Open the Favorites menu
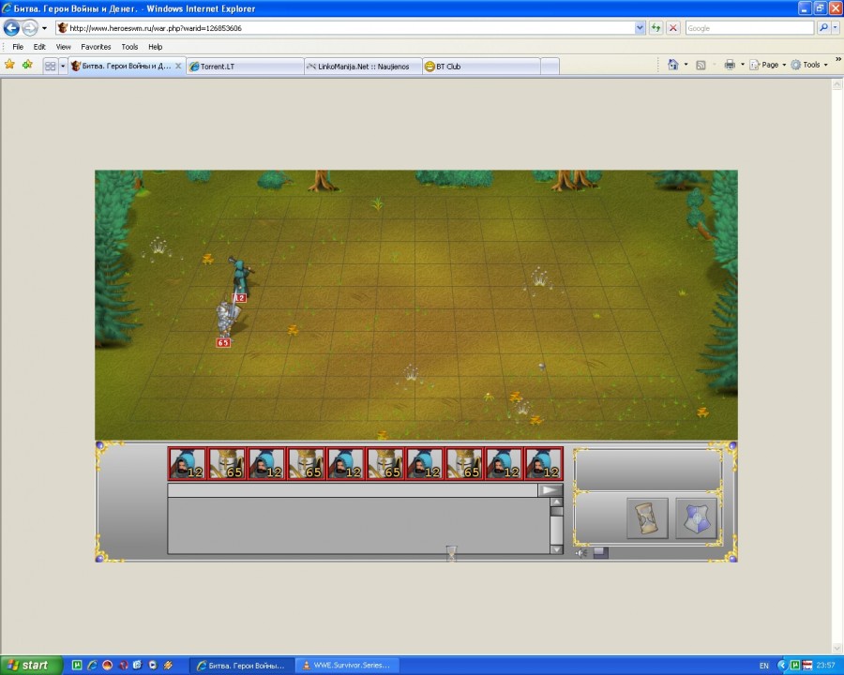Screen dimensions: 844x675 click(96, 47)
